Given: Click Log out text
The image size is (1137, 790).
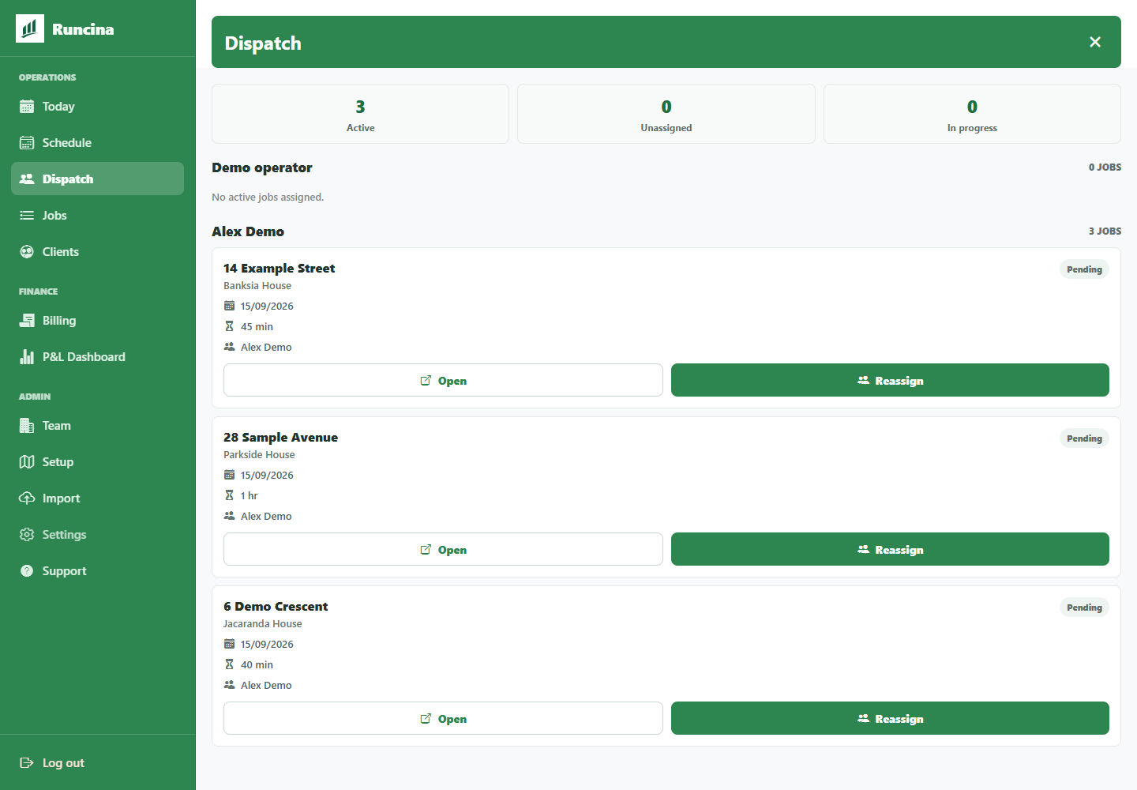Looking at the screenshot, I should point(63,763).
